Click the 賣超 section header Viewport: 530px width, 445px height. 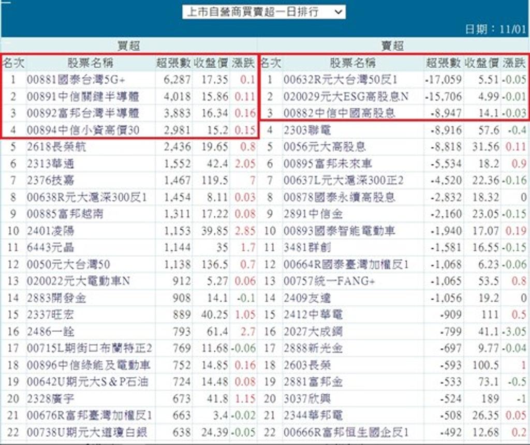(392, 46)
